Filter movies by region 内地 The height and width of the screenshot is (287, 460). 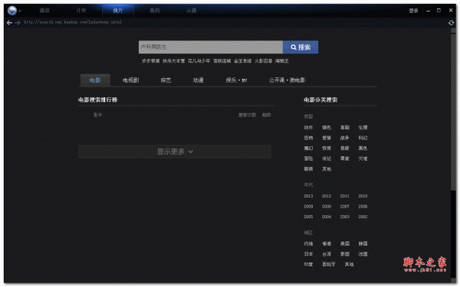(x=308, y=243)
